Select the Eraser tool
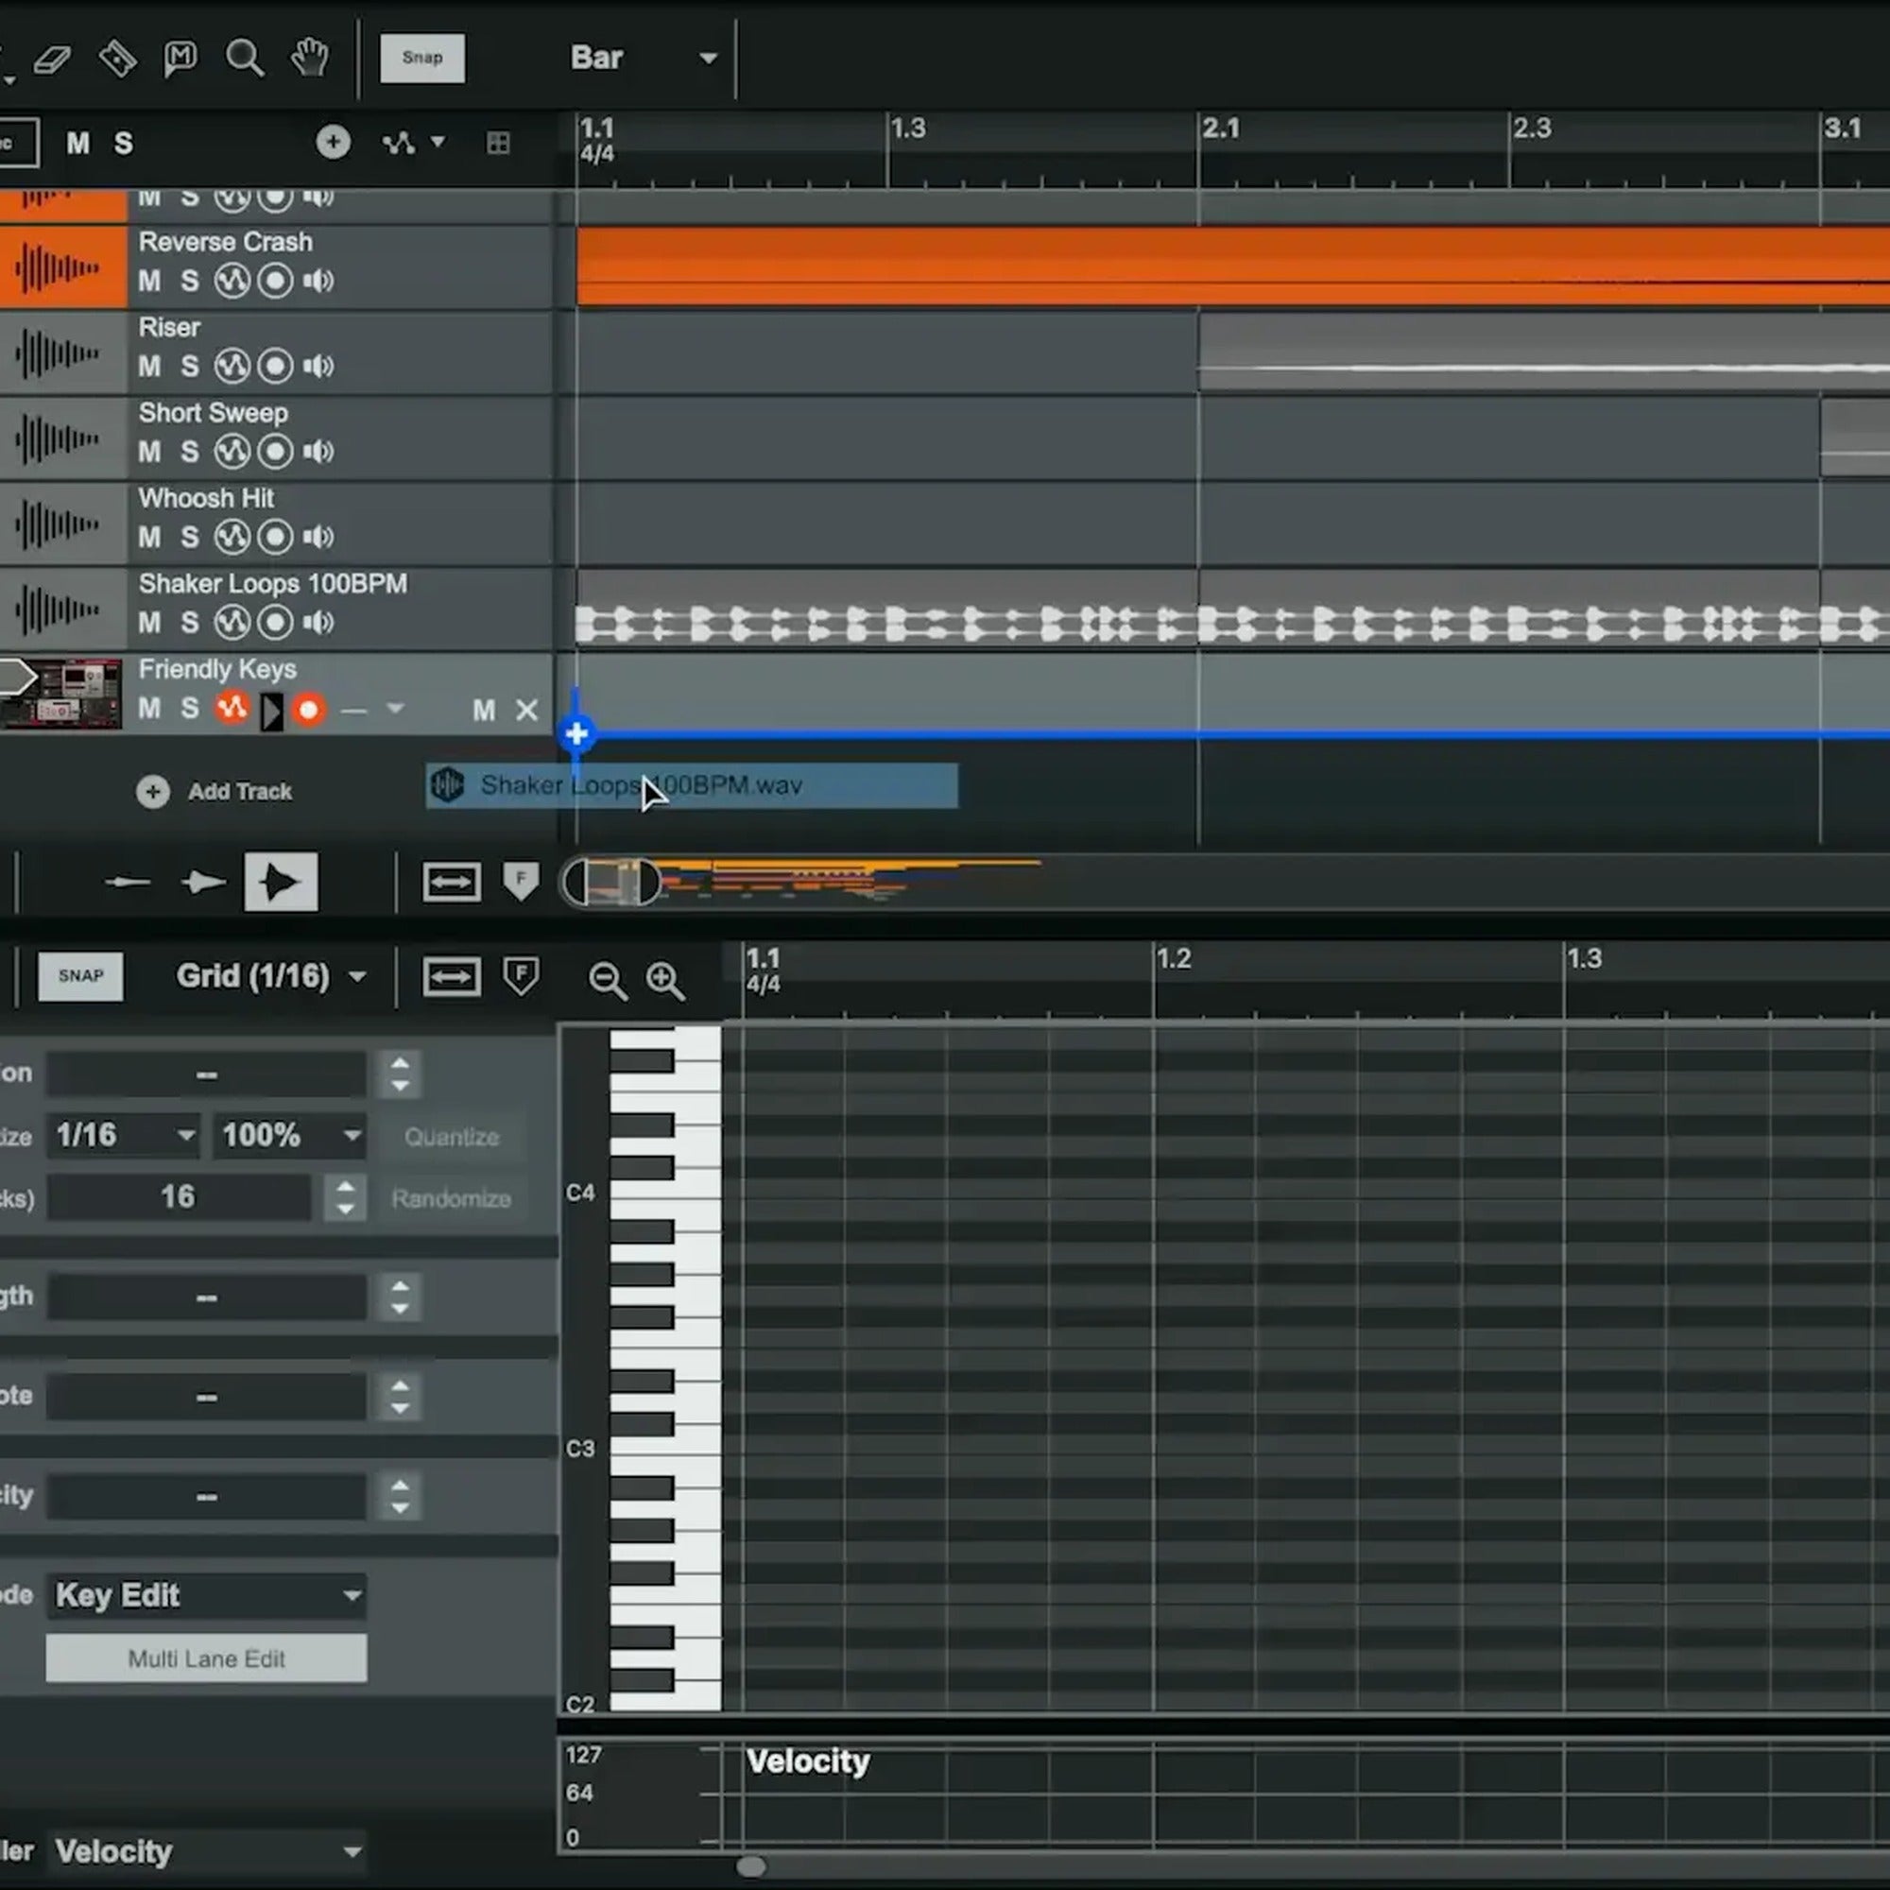Screen dimensions: 1890x1890 pyautogui.click(x=53, y=59)
